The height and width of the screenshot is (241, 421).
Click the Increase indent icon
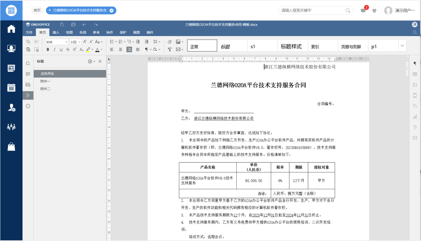(146, 42)
